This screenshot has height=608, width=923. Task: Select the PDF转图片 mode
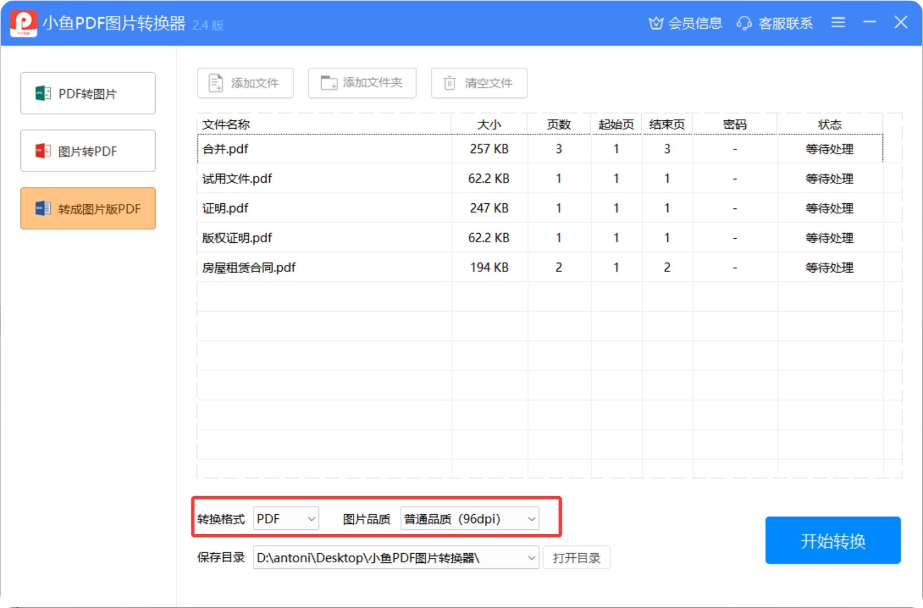(88, 94)
